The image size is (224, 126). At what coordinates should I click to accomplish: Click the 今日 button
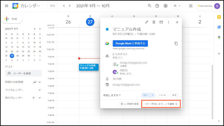click(x=52, y=6)
